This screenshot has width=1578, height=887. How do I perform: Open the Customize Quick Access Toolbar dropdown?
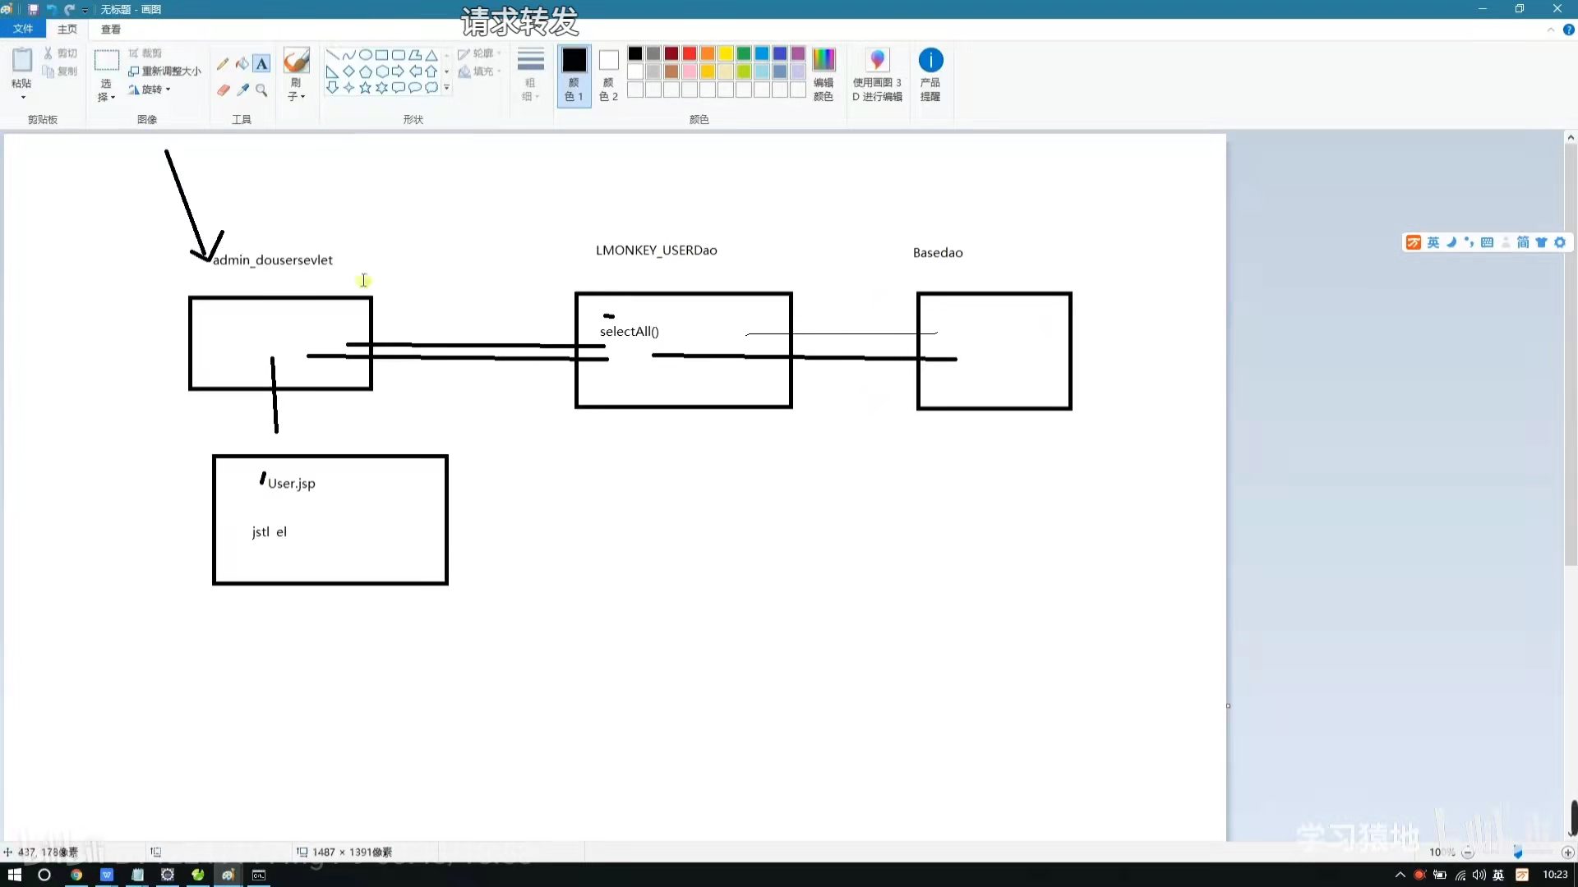click(x=85, y=10)
